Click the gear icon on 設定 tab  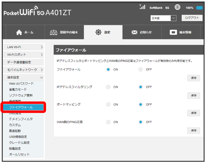(x=98, y=33)
